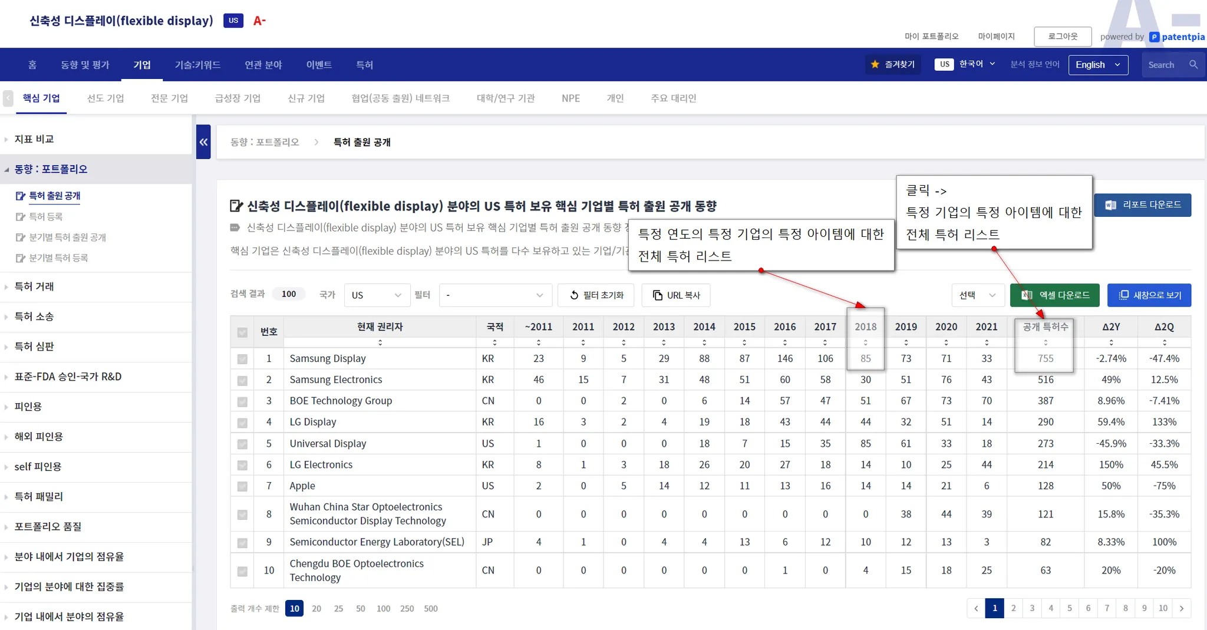This screenshot has width=1207, height=630.
Task: Click the 로그아웃 button
Action: click(1063, 37)
